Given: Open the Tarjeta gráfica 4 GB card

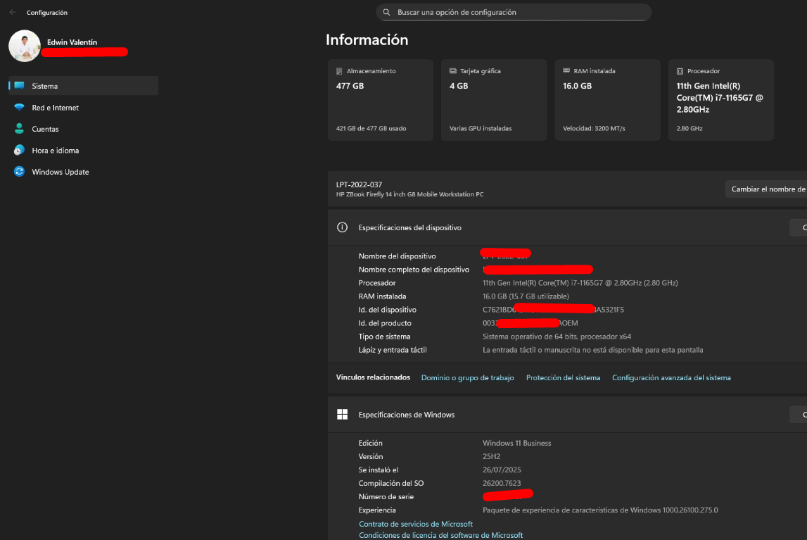Looking at the screenshot, I should coord(493,100).
